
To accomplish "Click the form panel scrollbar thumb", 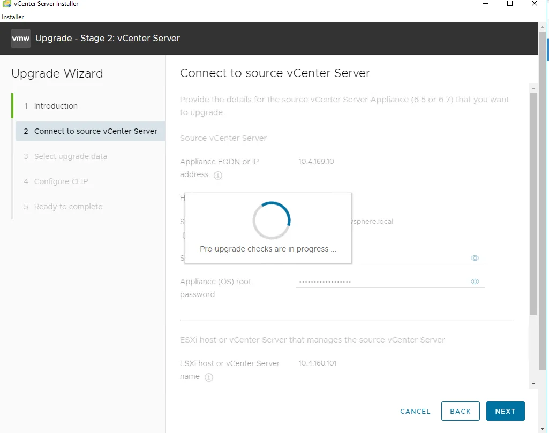I will point(533,204).
